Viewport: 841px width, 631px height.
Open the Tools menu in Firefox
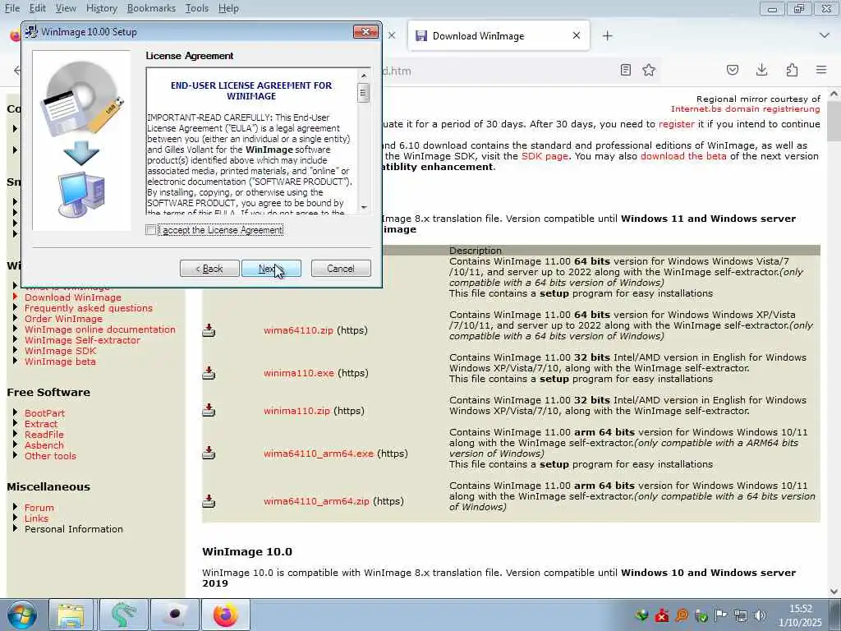[197, 8]
